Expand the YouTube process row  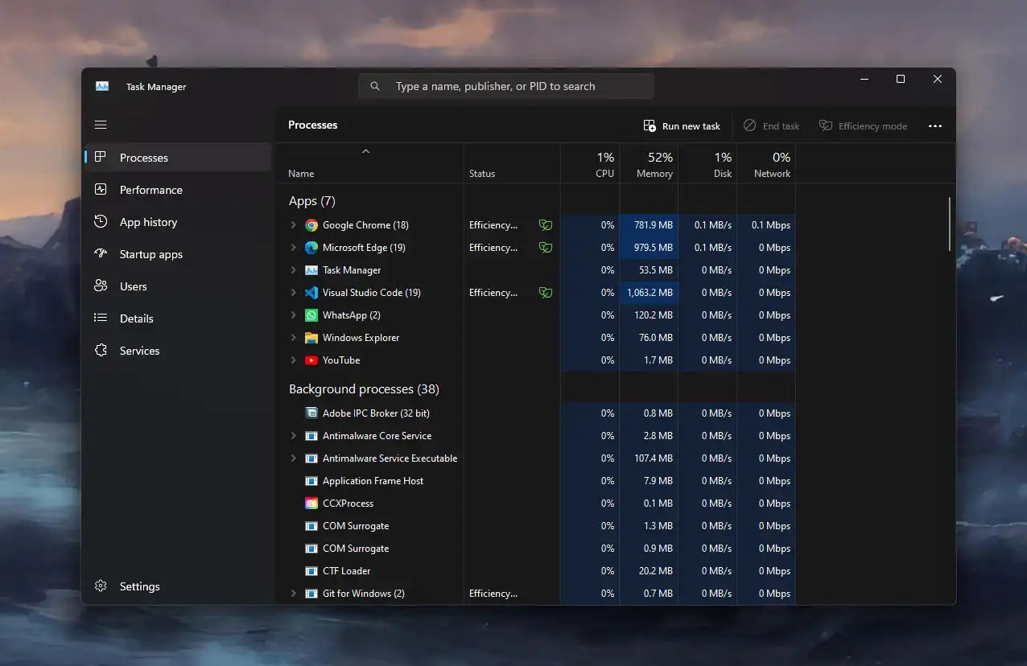(x=294, y=360)
